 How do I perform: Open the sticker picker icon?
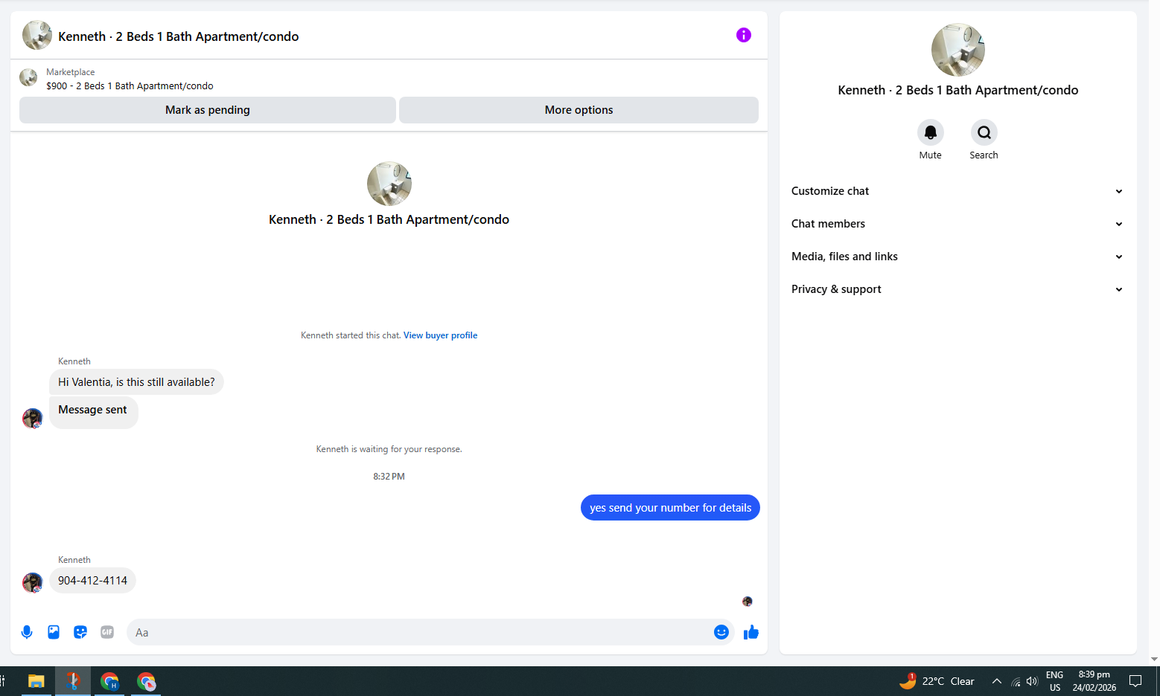(x=80, y=632)
